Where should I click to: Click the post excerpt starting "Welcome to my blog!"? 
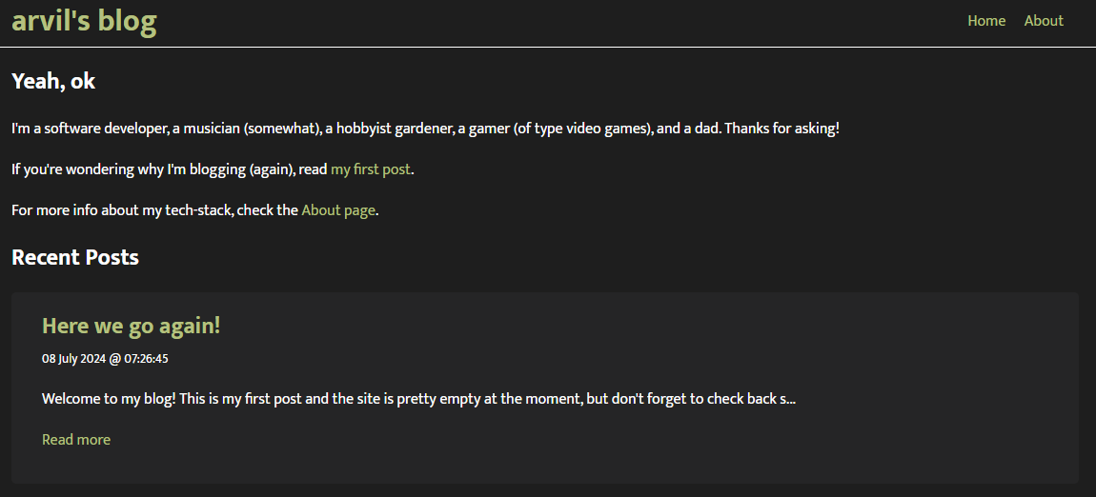point(286,399)
